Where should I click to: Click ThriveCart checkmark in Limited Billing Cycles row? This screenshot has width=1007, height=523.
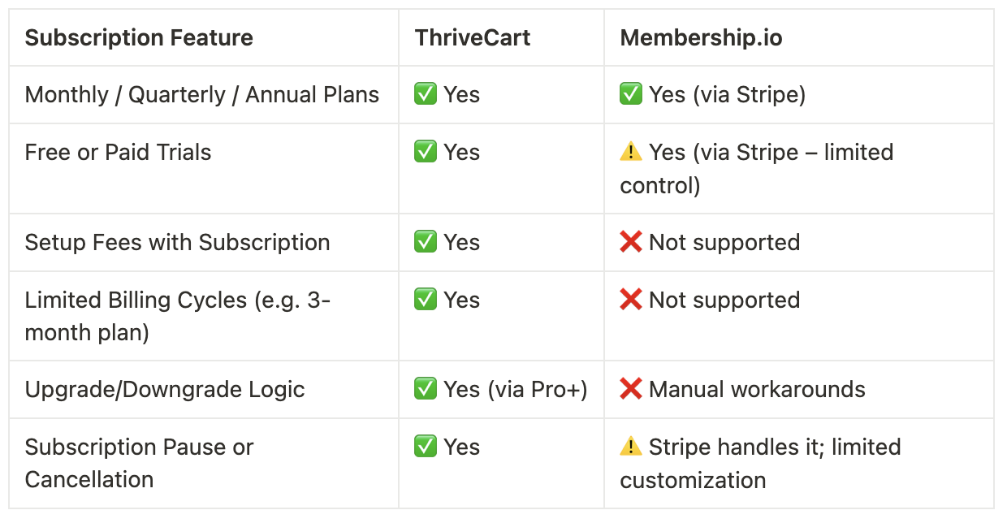426,300
